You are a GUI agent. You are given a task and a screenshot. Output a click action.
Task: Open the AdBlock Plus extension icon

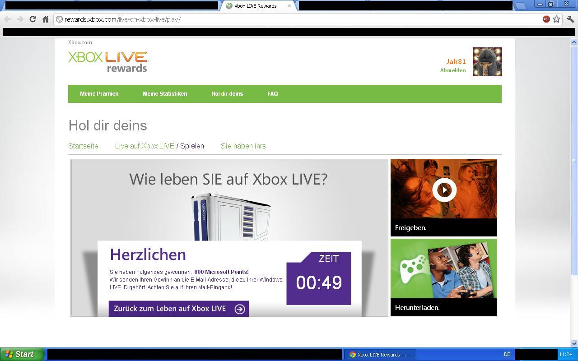546,19
